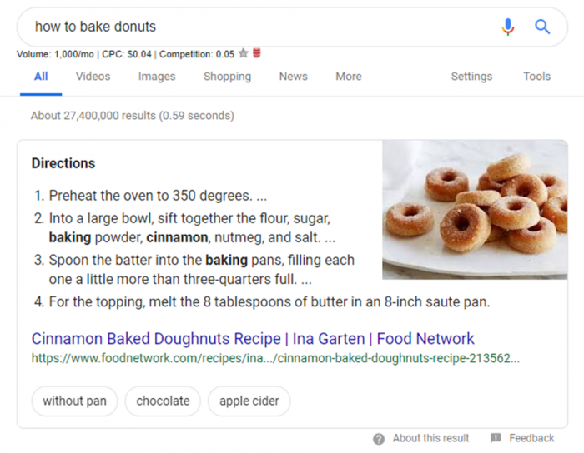This screenshot has width=584, height=453.
Task: Click the red database icon near Competition
Action: coord(257,53)
